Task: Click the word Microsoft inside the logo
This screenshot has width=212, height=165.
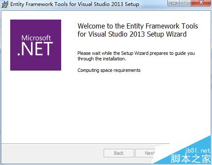Action: (36, 38)
